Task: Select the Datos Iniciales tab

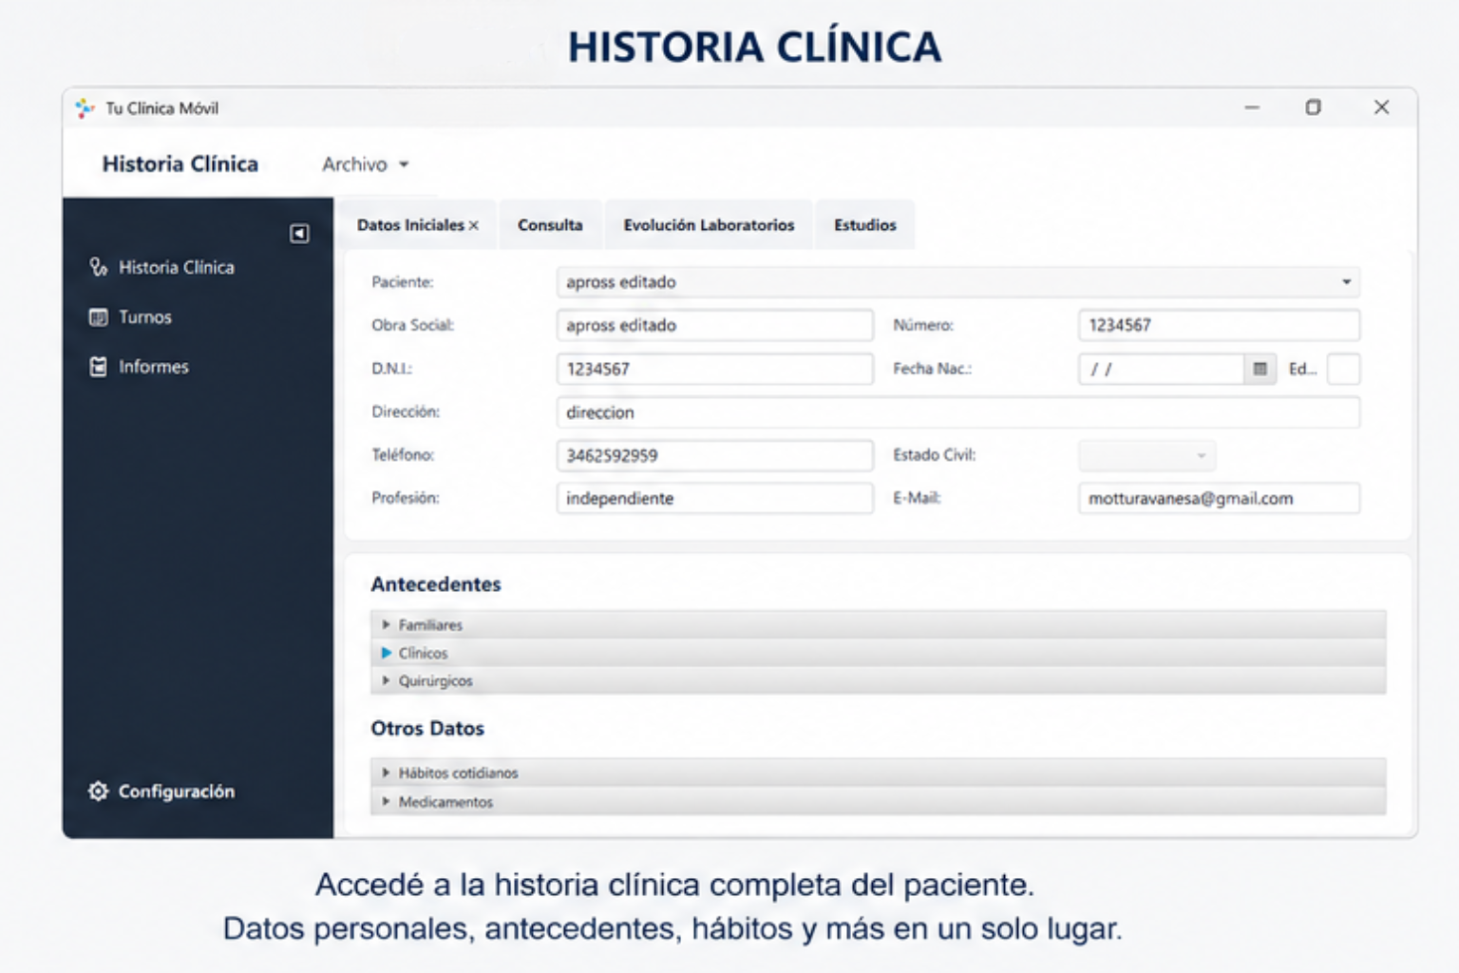Action: (x=410, y=225)
